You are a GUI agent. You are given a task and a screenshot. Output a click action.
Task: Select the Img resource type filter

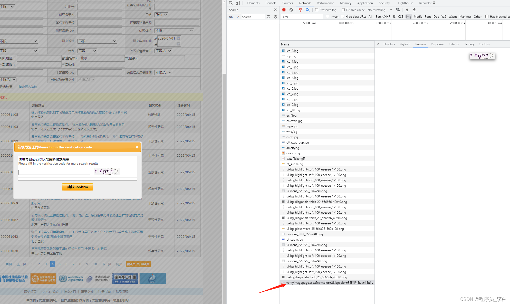[408, 17]
